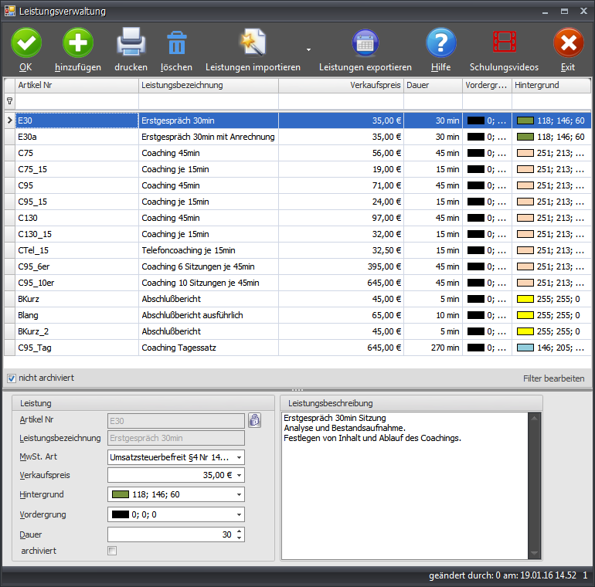The width and height of the screenshot is (595, 587).
Task: Enable the archiviert checkbox
Action: tap(112, 551)
